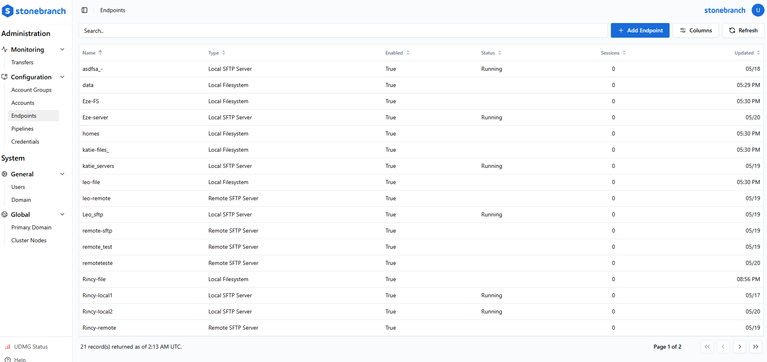Open the Columns selector
The image size is (767, 362).
pyautogui.click(x=695, y=30)
